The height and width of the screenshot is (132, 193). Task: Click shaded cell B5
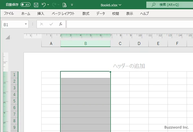(x=86, y=101)
